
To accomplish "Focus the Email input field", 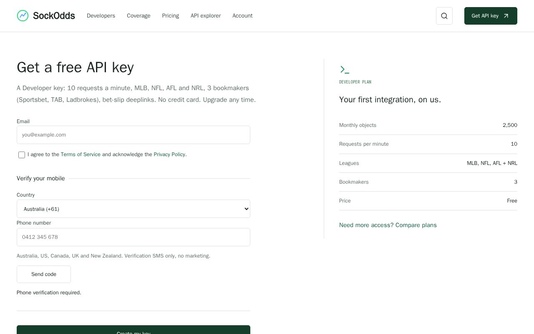I will click(133, 135).
